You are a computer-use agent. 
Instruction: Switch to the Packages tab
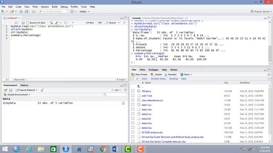click(x=154, y=70)
